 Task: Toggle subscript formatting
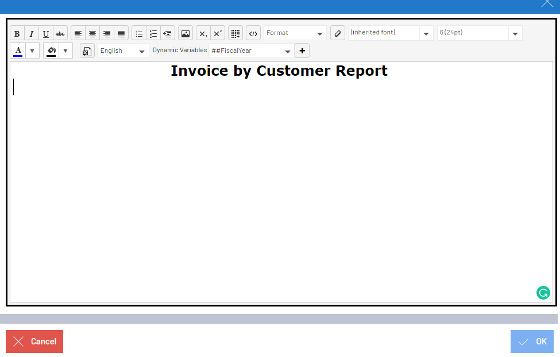202,33
